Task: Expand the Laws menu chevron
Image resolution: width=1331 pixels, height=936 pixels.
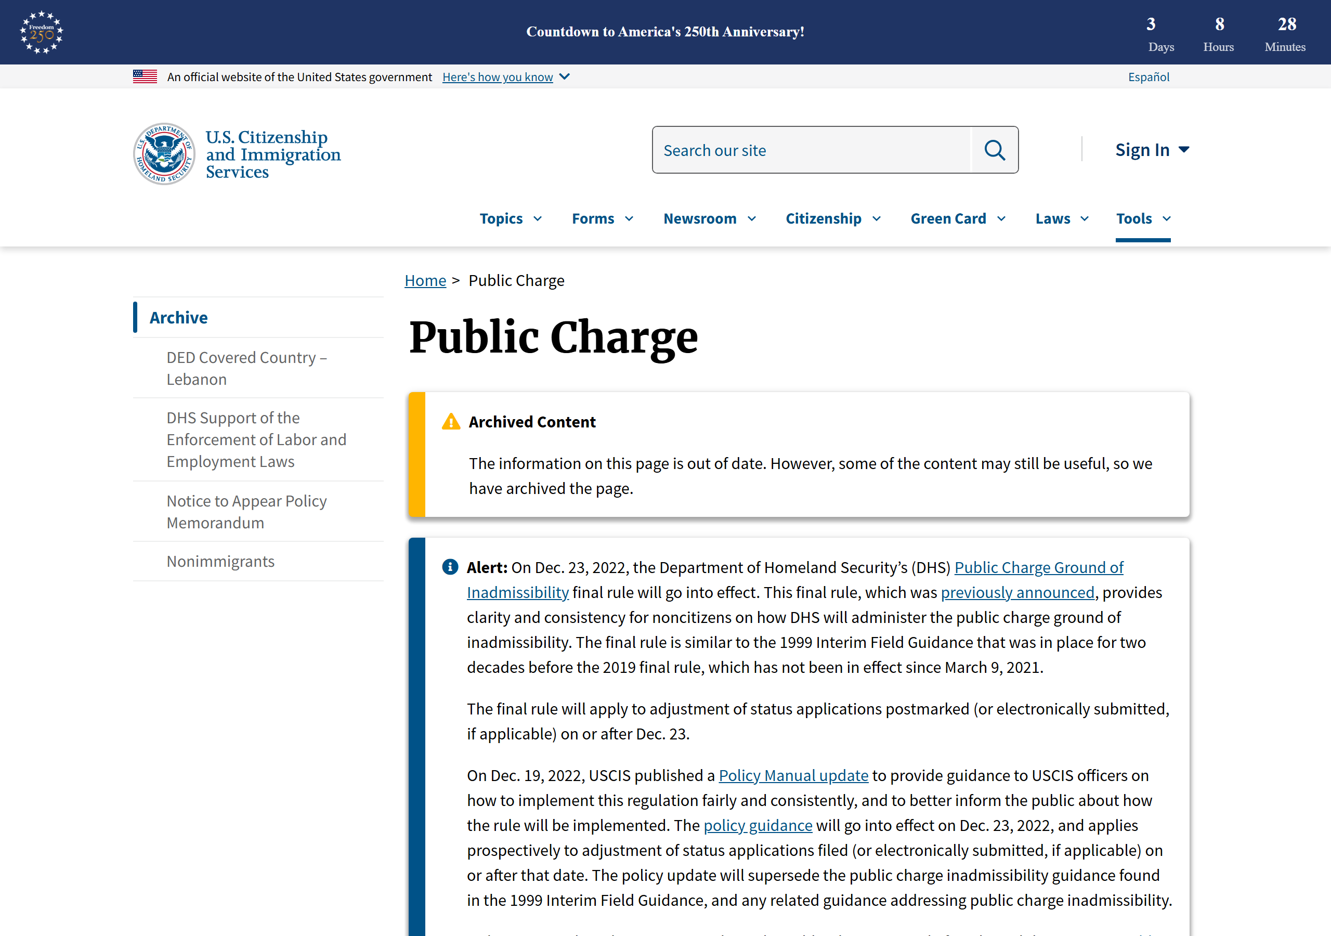Action: point(1085,218)
